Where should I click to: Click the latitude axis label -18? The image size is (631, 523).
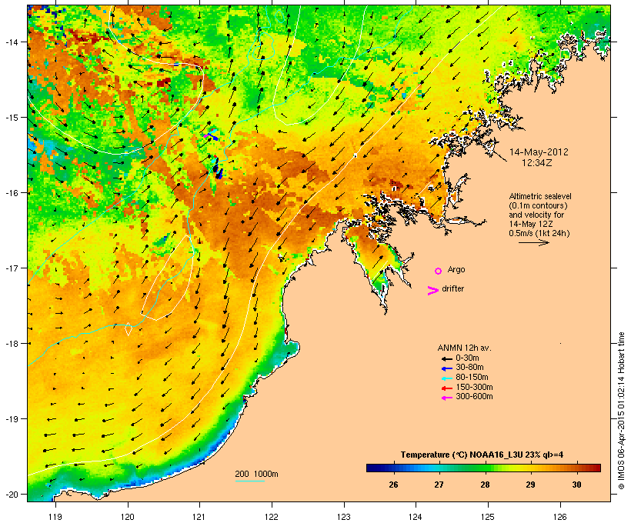coord(11,343)
